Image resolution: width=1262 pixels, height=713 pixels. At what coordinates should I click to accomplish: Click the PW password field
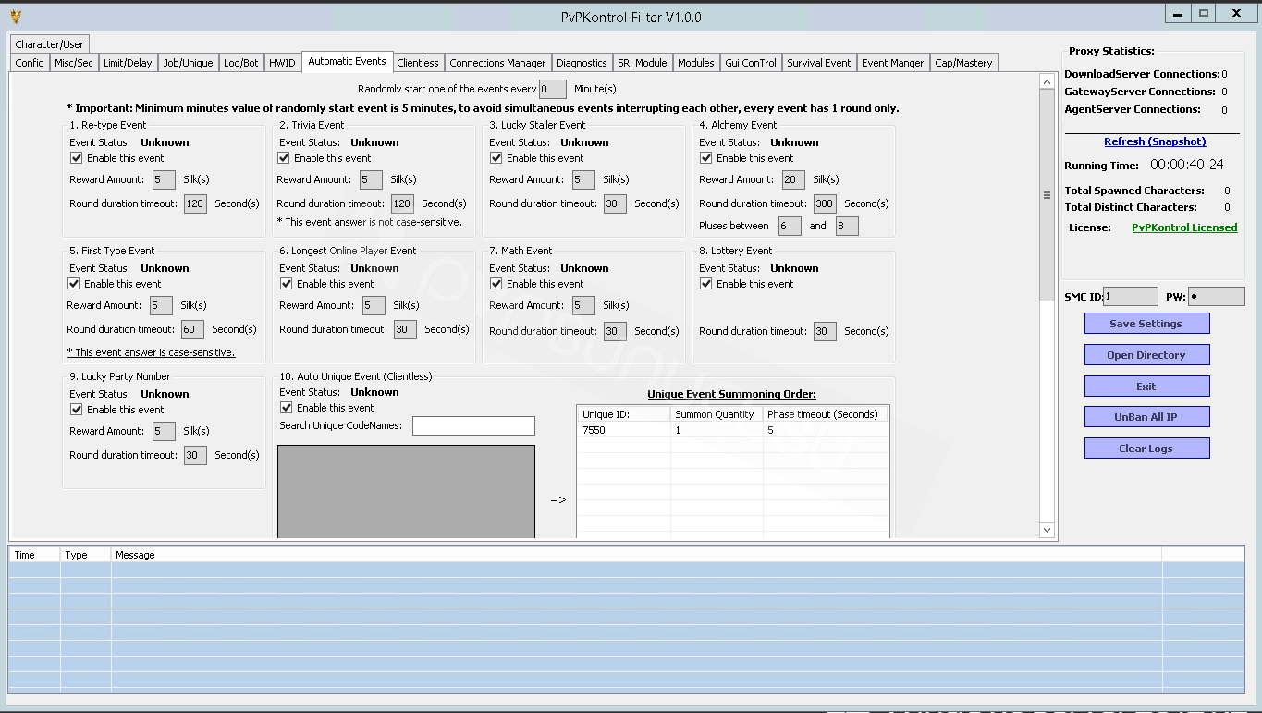pos(1216,296)
